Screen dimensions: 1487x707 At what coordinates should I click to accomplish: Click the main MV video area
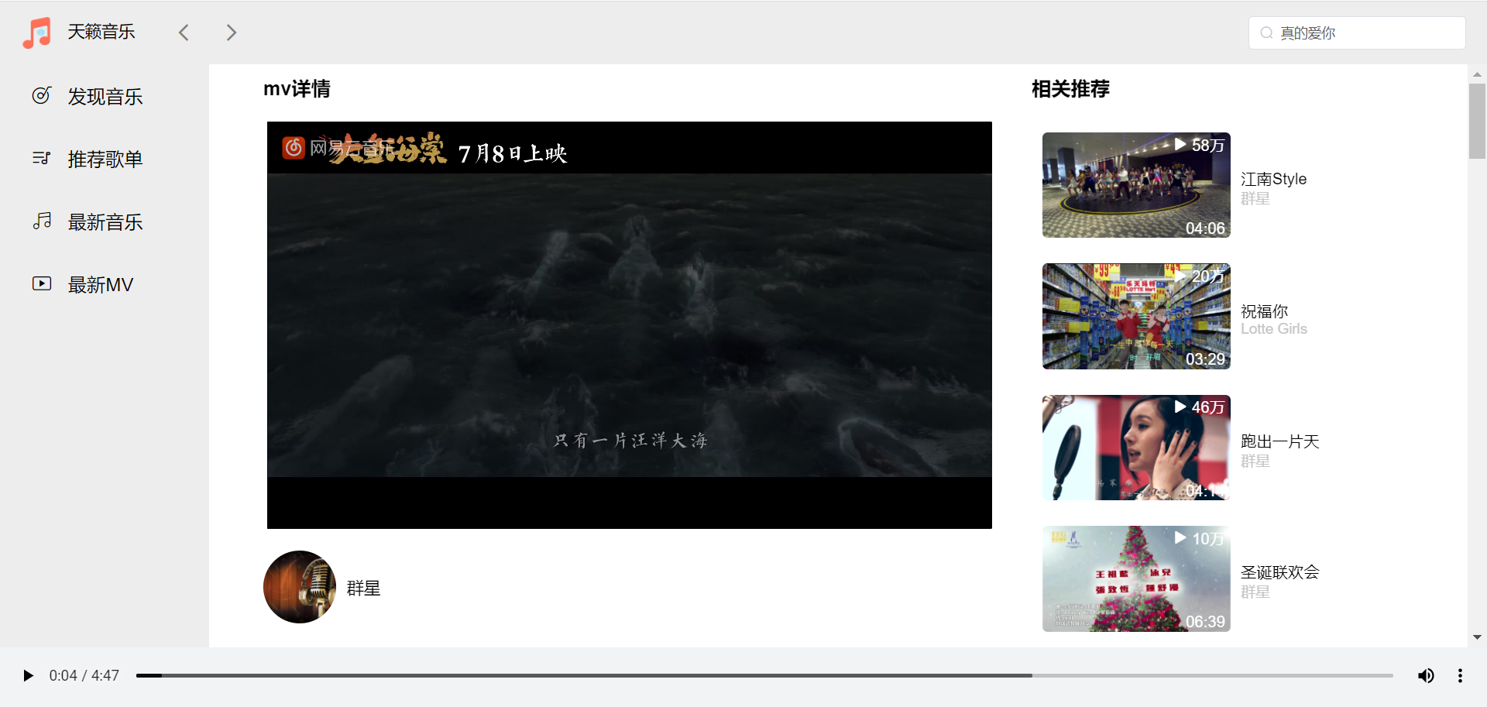pos(630,325)
